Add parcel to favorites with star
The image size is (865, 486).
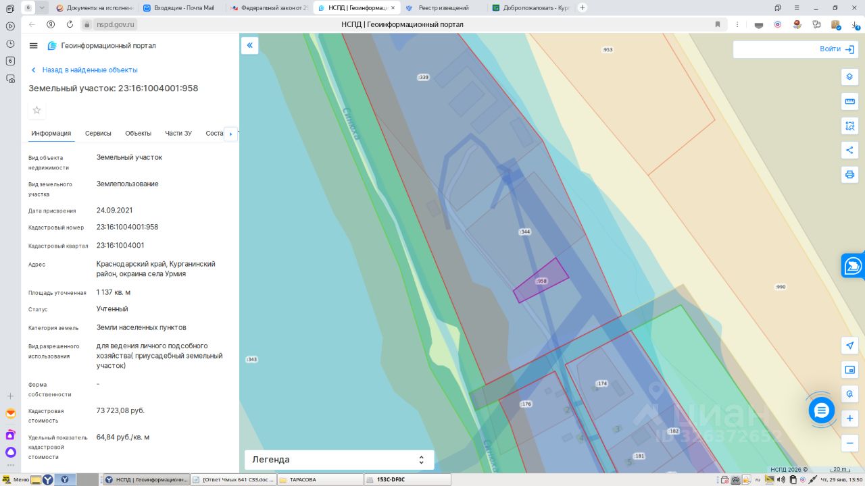37,110
